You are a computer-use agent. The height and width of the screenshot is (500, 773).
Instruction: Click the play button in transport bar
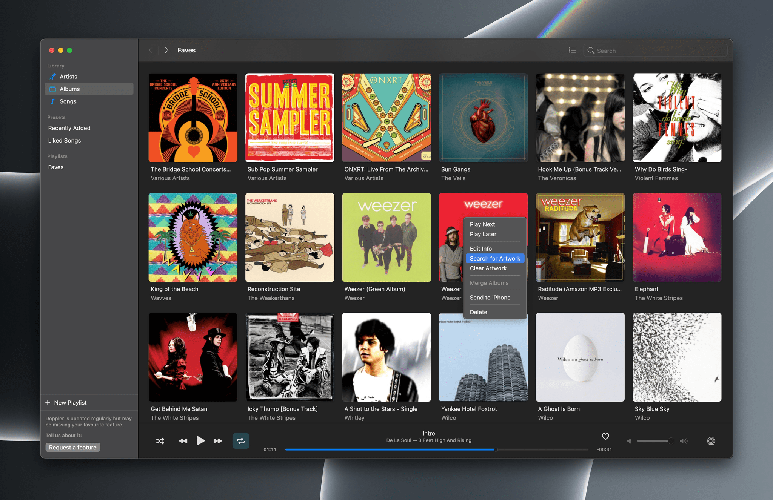click(200, 440)
